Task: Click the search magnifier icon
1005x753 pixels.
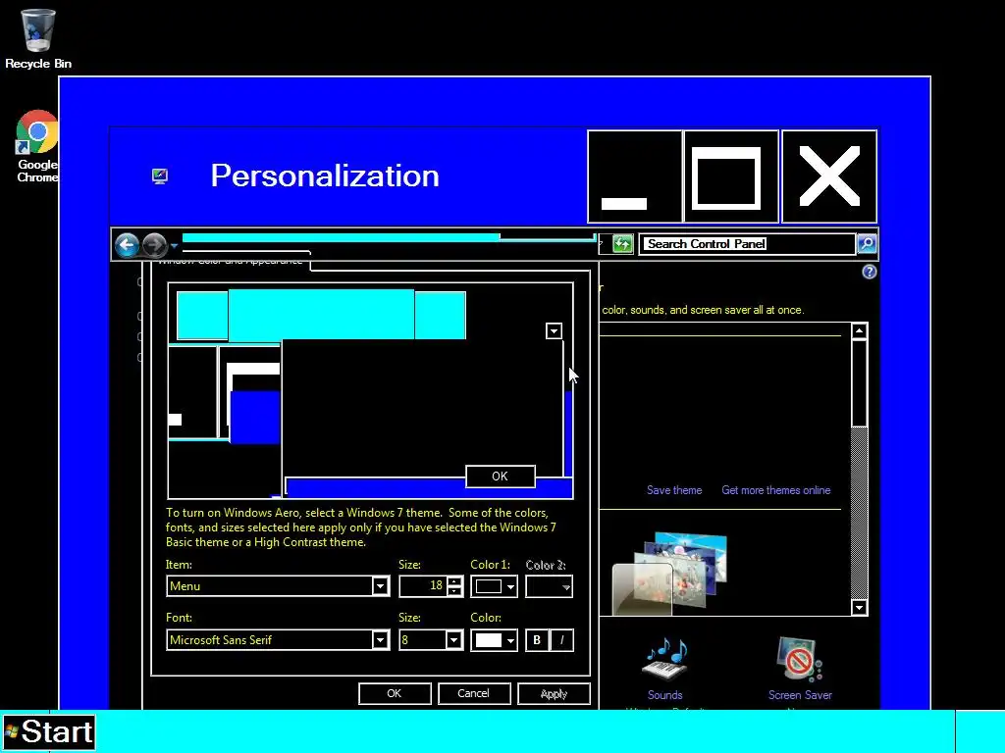Action: tap(867, 244)
